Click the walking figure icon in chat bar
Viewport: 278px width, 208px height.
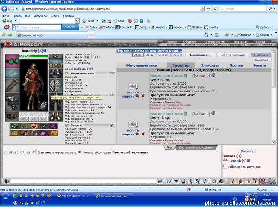coord(190,181)
